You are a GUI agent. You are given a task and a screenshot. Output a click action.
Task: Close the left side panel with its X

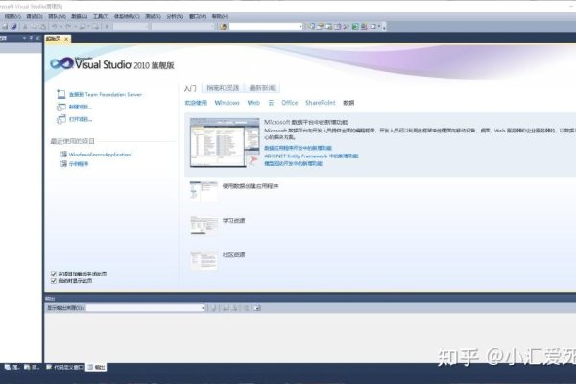(37, 38)
